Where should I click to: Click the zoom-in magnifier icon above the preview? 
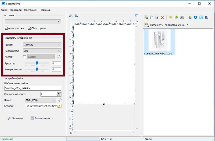[71, 16]
